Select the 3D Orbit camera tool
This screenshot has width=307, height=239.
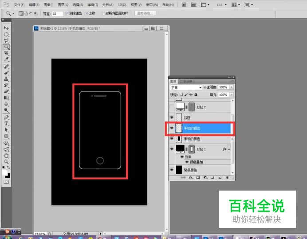[6, 149]
